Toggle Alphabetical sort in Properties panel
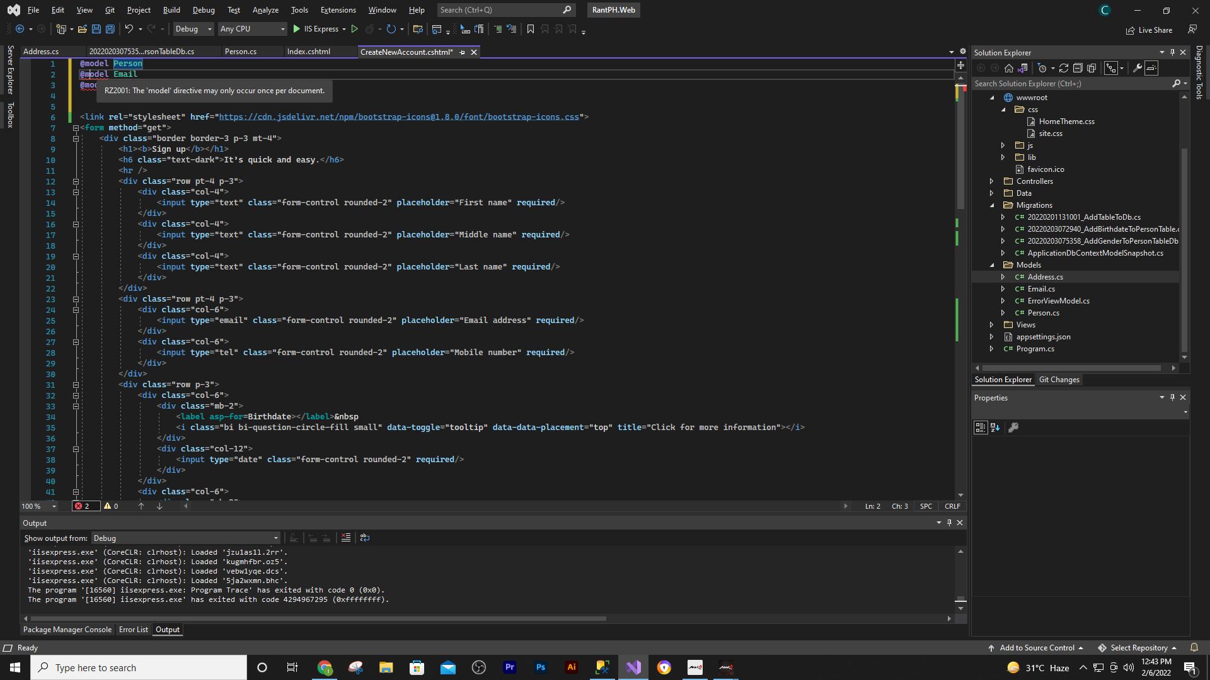Viewport: 1210px width, 680px height. pos(995,428)
